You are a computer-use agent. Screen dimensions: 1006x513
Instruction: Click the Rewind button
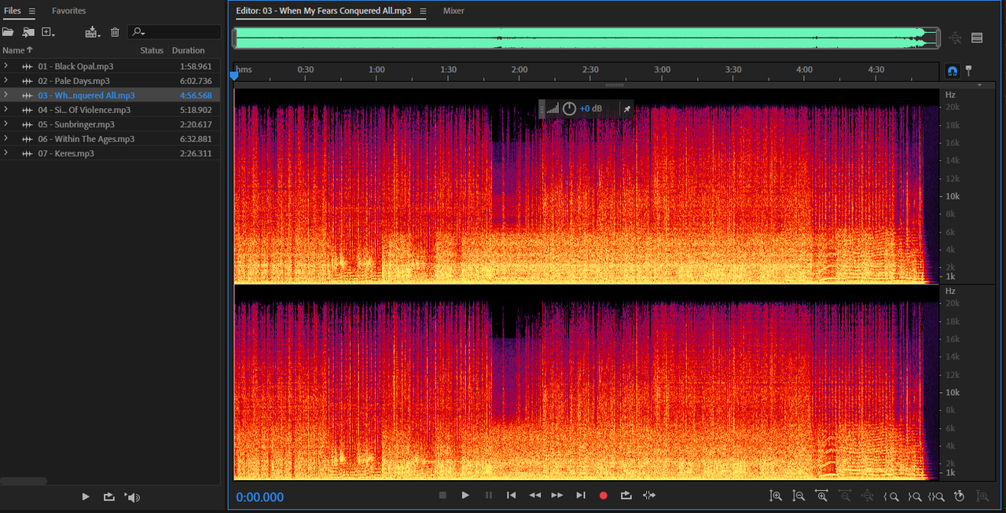tap(534, 495)
